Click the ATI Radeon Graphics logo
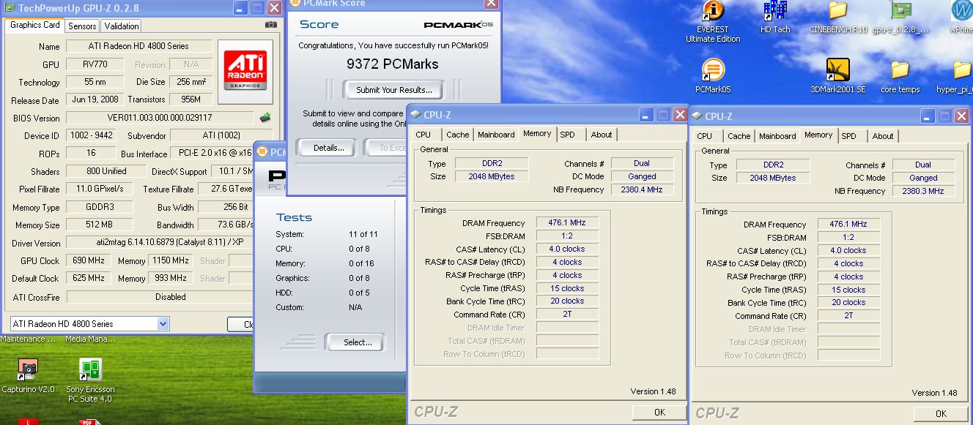Screen dimensions: 973x425 coord(245,70)
